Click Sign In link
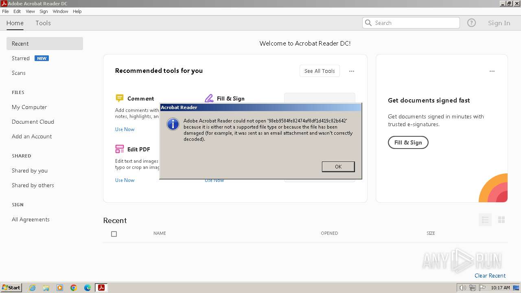 pos(499,23)
